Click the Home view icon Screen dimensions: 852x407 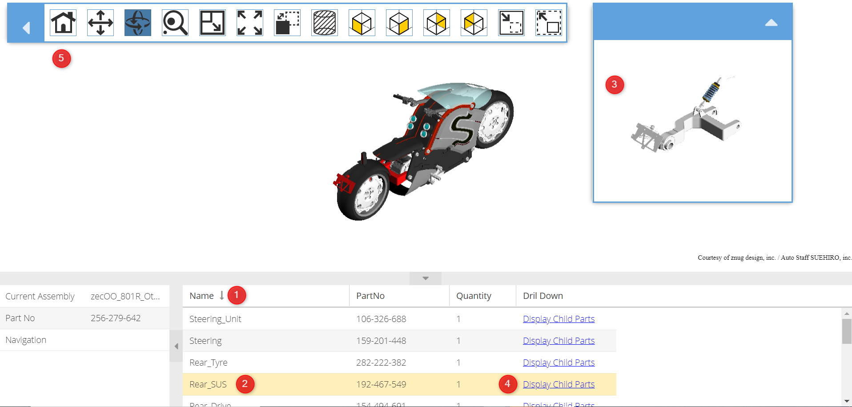63,23
